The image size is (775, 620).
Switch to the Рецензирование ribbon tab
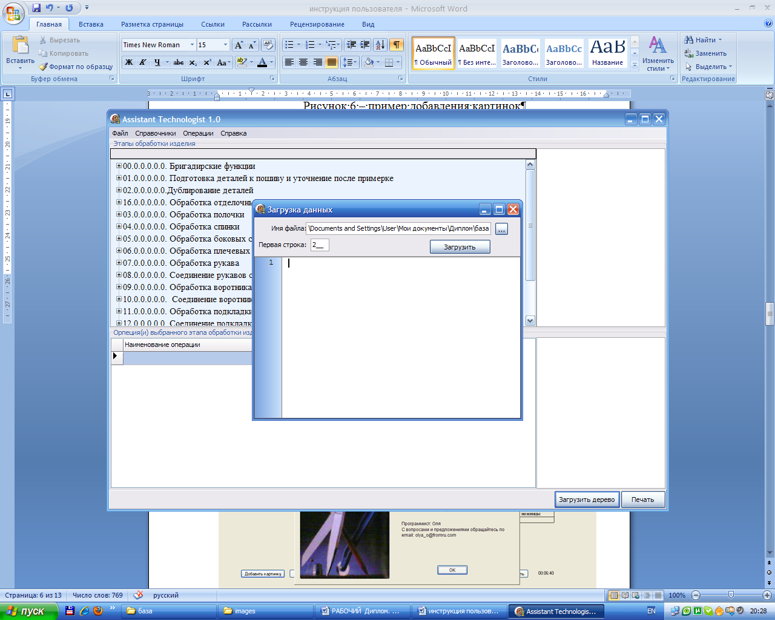pyautogui.click(x=317, y=24)
